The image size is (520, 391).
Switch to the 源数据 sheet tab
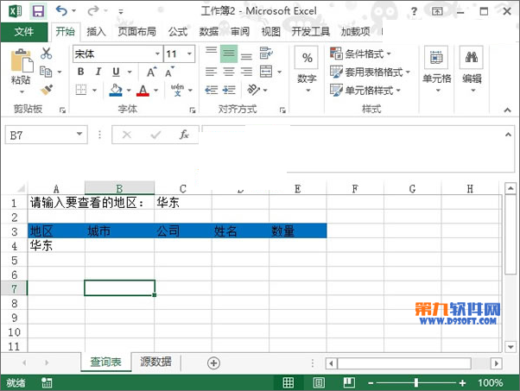(155, 362)
